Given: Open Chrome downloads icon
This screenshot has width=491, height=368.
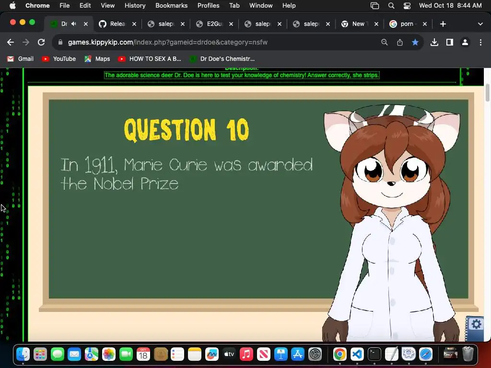Looking at the screenshot, I should [x=434, y=42].
